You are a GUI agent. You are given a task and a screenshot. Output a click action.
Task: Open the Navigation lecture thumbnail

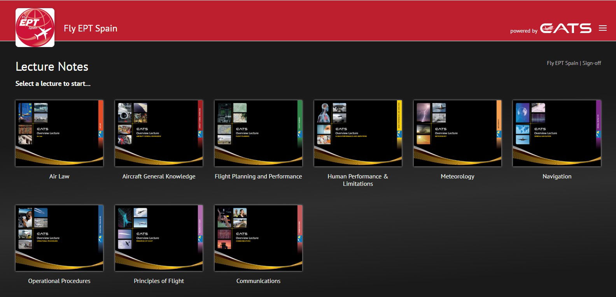557,133
